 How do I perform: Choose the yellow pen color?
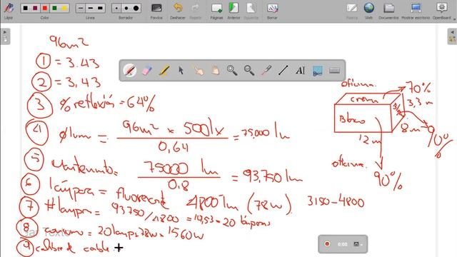point(64,8)
